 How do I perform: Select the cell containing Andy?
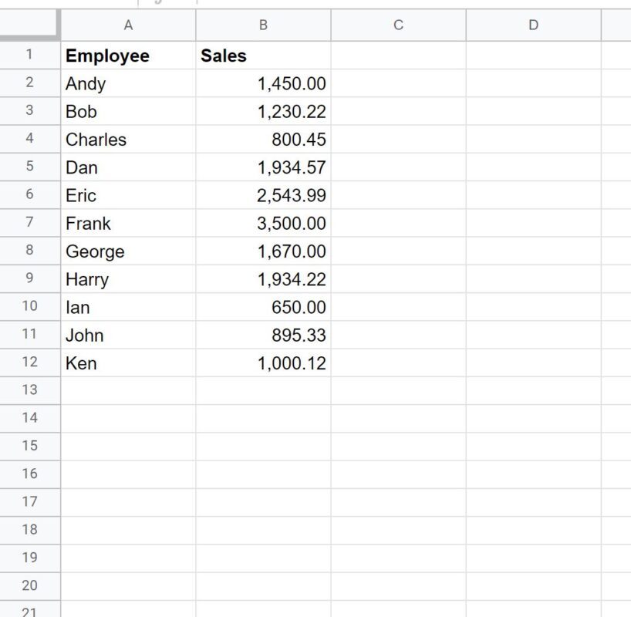point(128,83)
